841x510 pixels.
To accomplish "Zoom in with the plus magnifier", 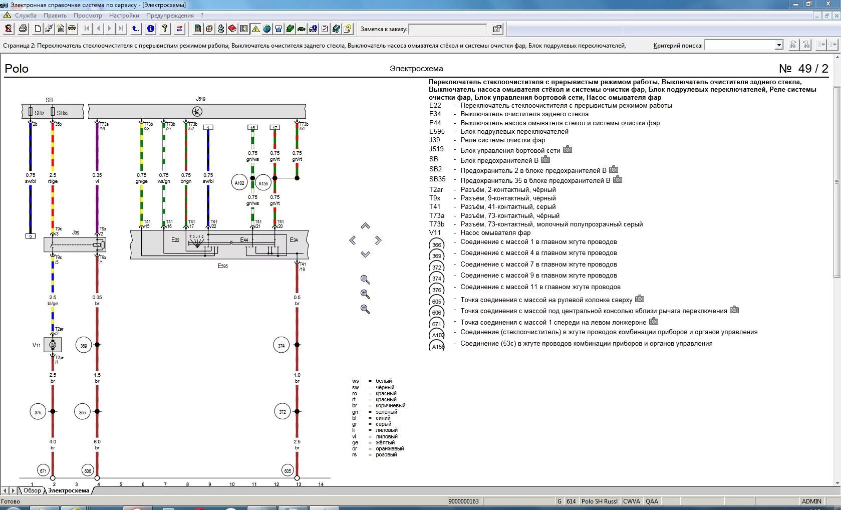I will [x=365, y=295].
